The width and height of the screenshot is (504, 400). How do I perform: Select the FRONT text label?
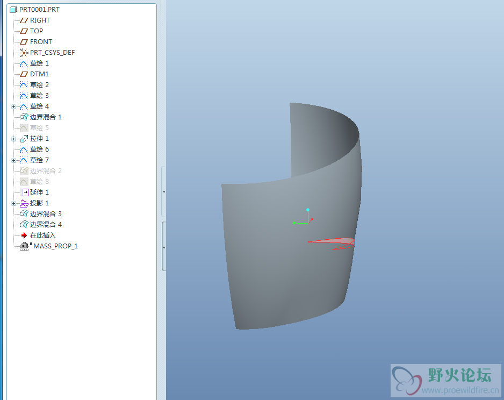click(41, 42)
